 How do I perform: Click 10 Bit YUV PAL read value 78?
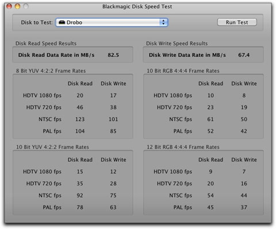pos(80,207)
